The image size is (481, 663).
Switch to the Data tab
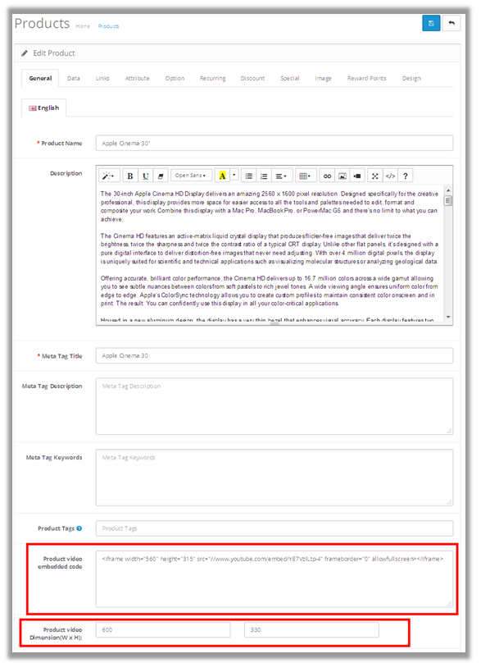(x=74, y=78)
